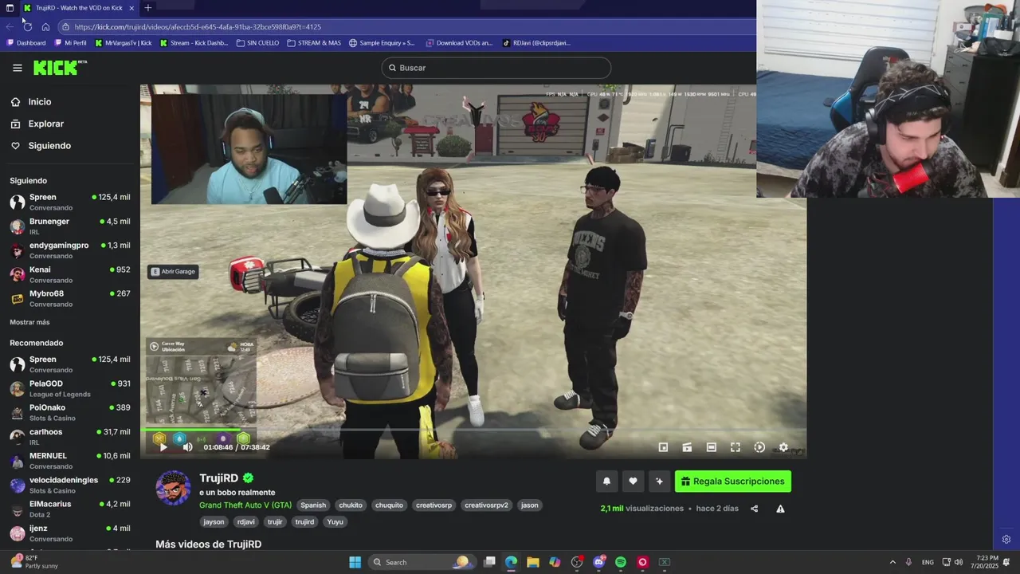
Task: Open SIN CUELLO bookmarks folder
Action: click(x=258, y=43)
